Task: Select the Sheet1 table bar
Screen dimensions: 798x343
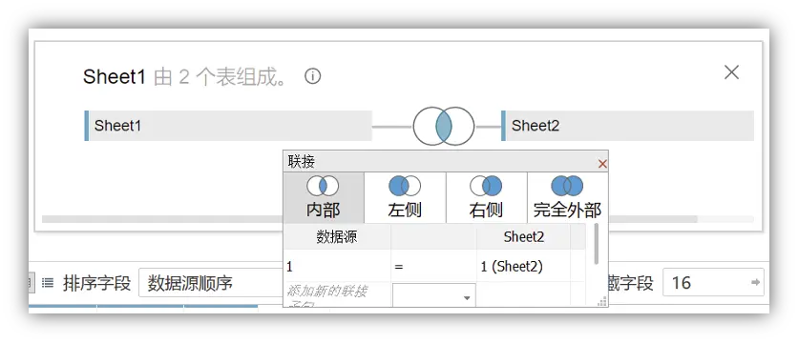Action: (x=228, y=126)
